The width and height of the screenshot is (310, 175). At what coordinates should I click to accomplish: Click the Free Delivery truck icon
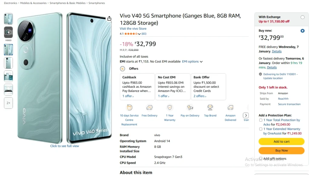point(150,107)
